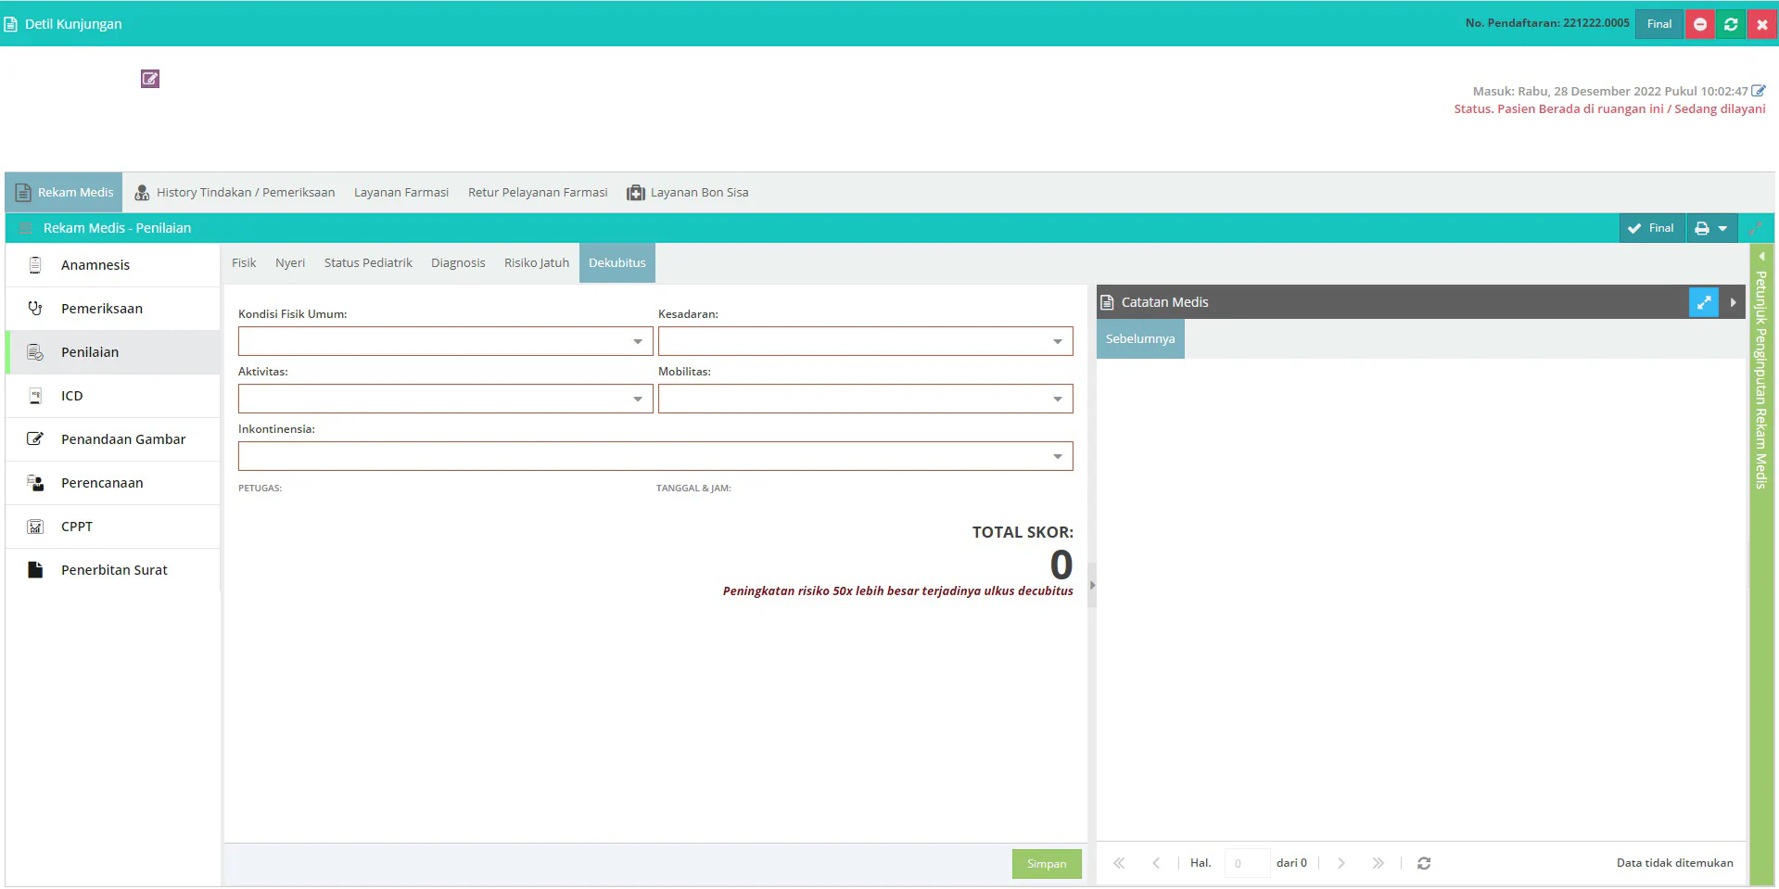Edit the Masuk date pencil icon

pos(1758,91)
